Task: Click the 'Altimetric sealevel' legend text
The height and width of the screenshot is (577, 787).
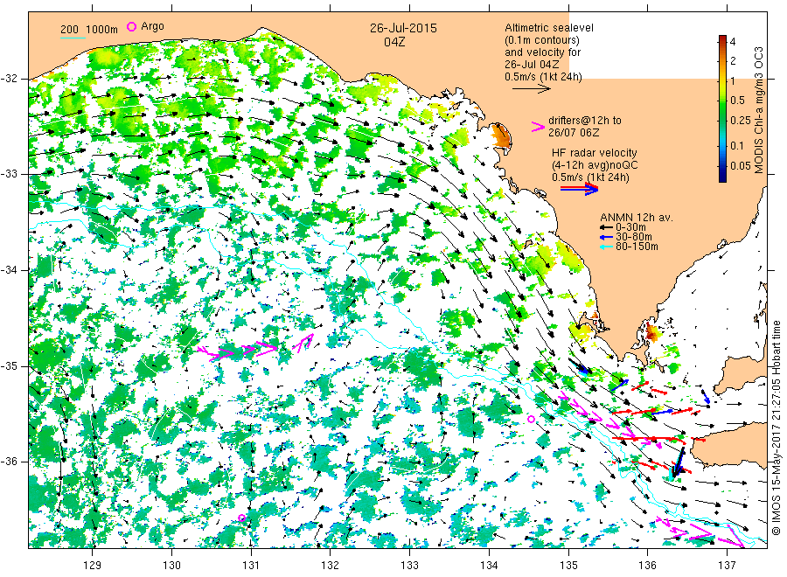Action: tap(549, 28)
